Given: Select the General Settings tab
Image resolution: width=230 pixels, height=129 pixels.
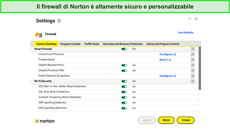Looking at the screenshot, I should point(46,44).
